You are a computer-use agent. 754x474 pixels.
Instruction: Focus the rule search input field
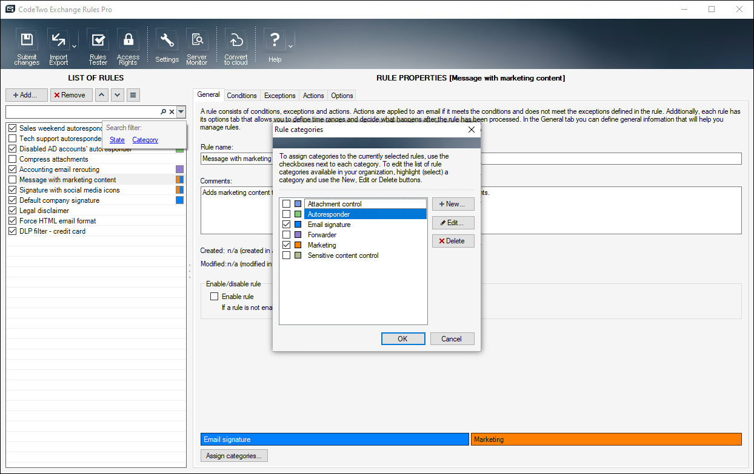tap(82, 112)
